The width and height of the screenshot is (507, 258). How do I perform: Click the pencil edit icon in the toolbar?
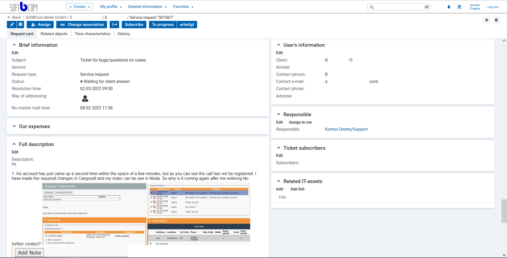point(12,25)
